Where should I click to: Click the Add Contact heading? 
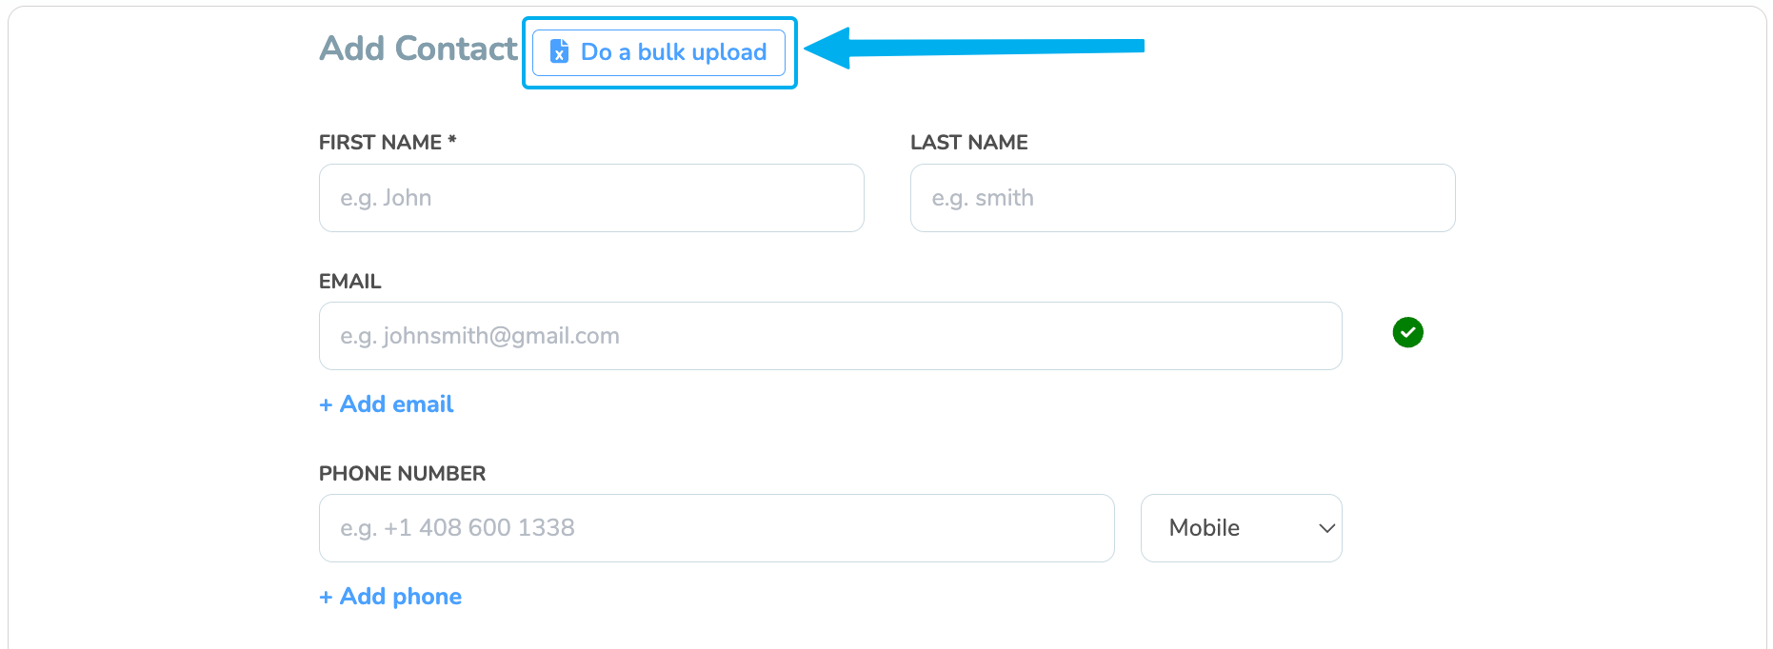click(418, 49)
